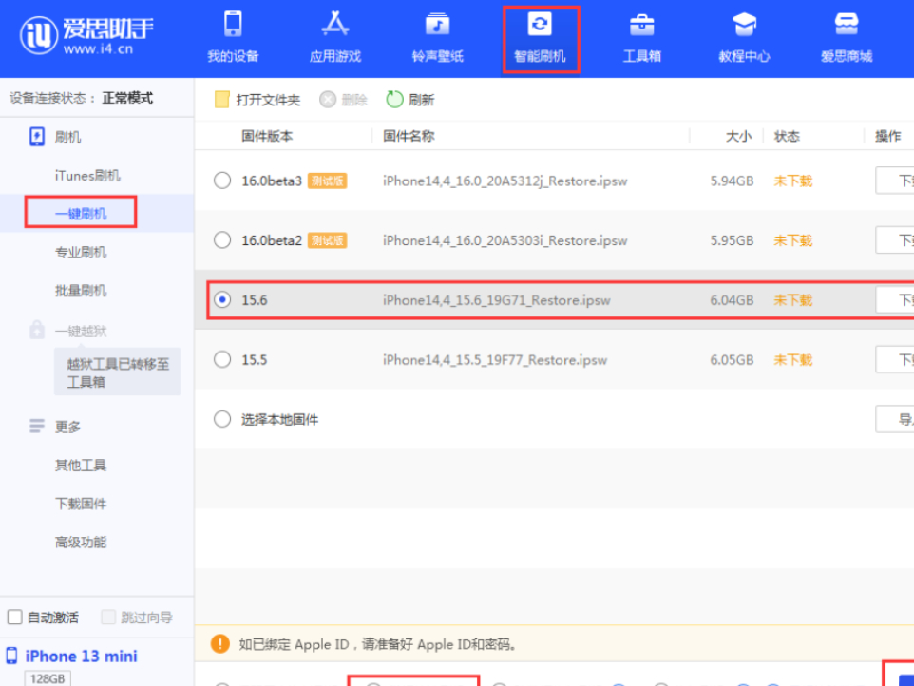Click the import button for local firmware

(895, 419)
